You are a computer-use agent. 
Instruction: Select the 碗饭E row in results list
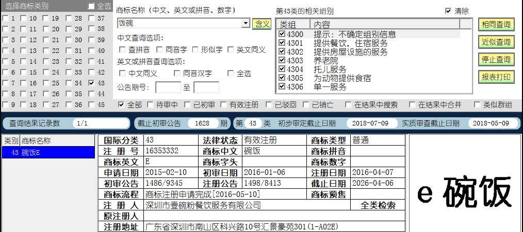point(48,153)
